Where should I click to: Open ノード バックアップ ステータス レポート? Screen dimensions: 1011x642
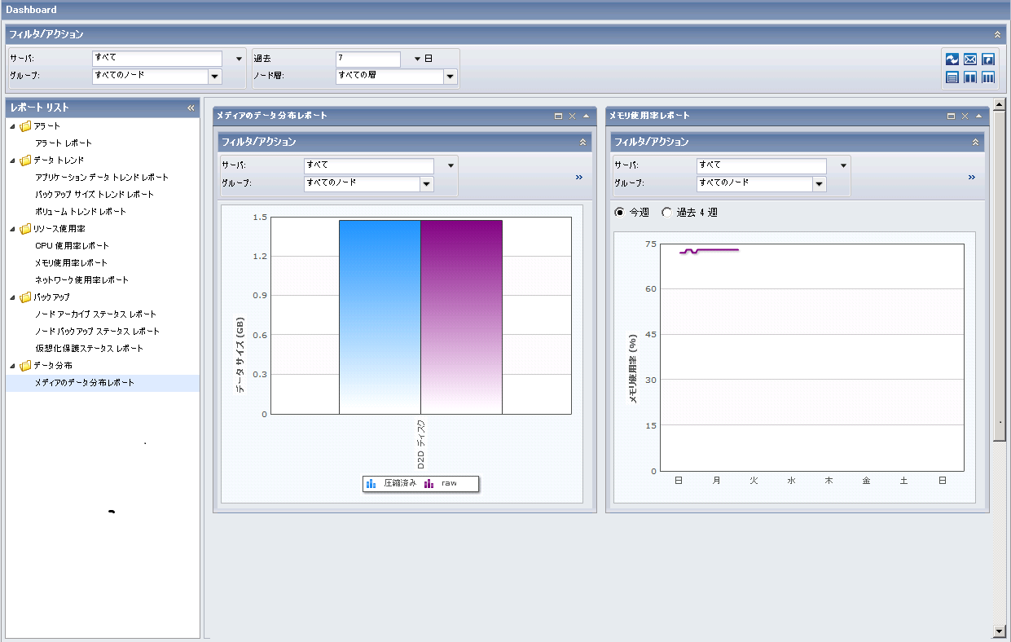pos(97,332)
